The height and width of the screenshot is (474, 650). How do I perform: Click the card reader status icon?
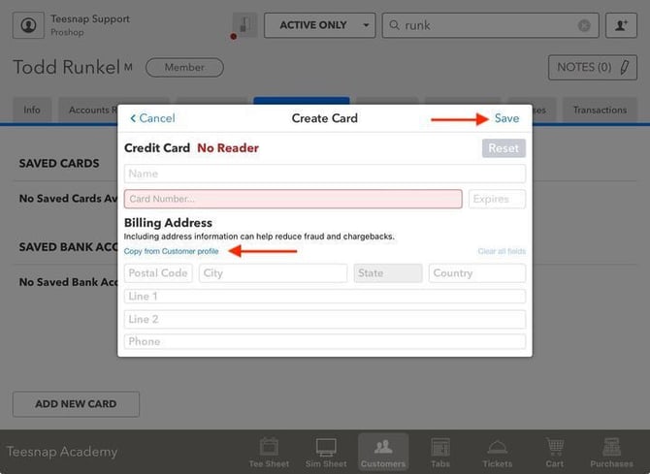244,25
